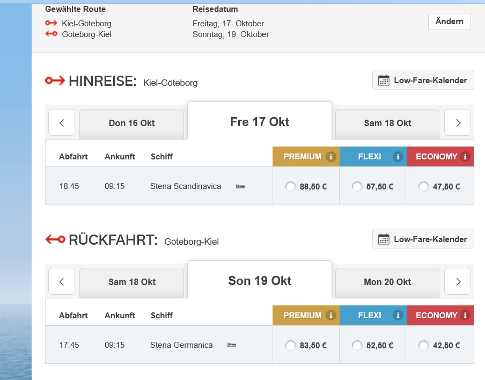
Task: Select Flexi fare 57,50 € for outbound
Action: (357, 187)
